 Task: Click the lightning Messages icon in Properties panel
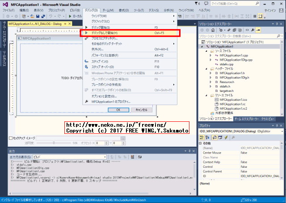tap(226, 138)
